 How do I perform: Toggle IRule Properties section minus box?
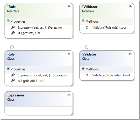[x=8, y=21]
